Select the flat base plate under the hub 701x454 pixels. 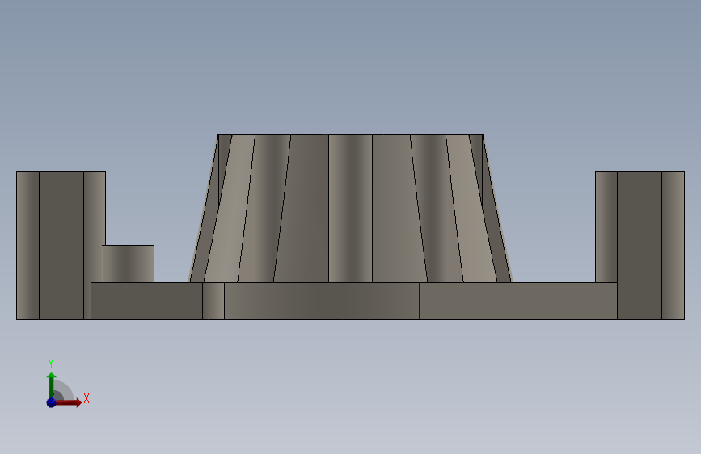click(354, 301)
